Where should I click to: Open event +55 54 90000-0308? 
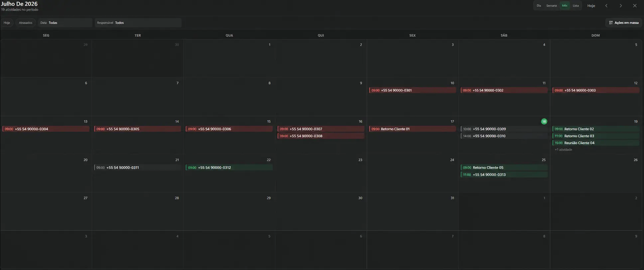tap(321, 136)
